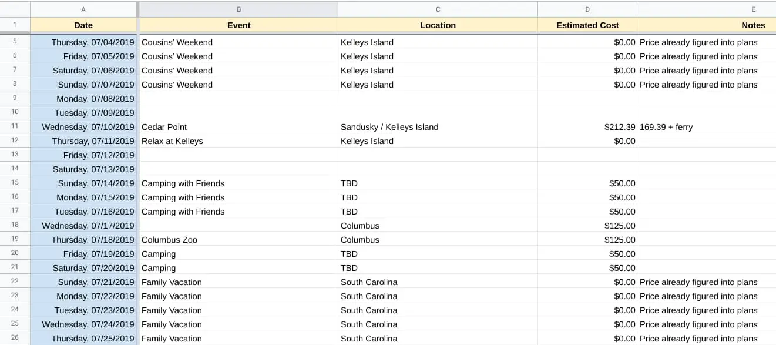
Task: Select the empty event cell in row 18
Action: point(238,225)
